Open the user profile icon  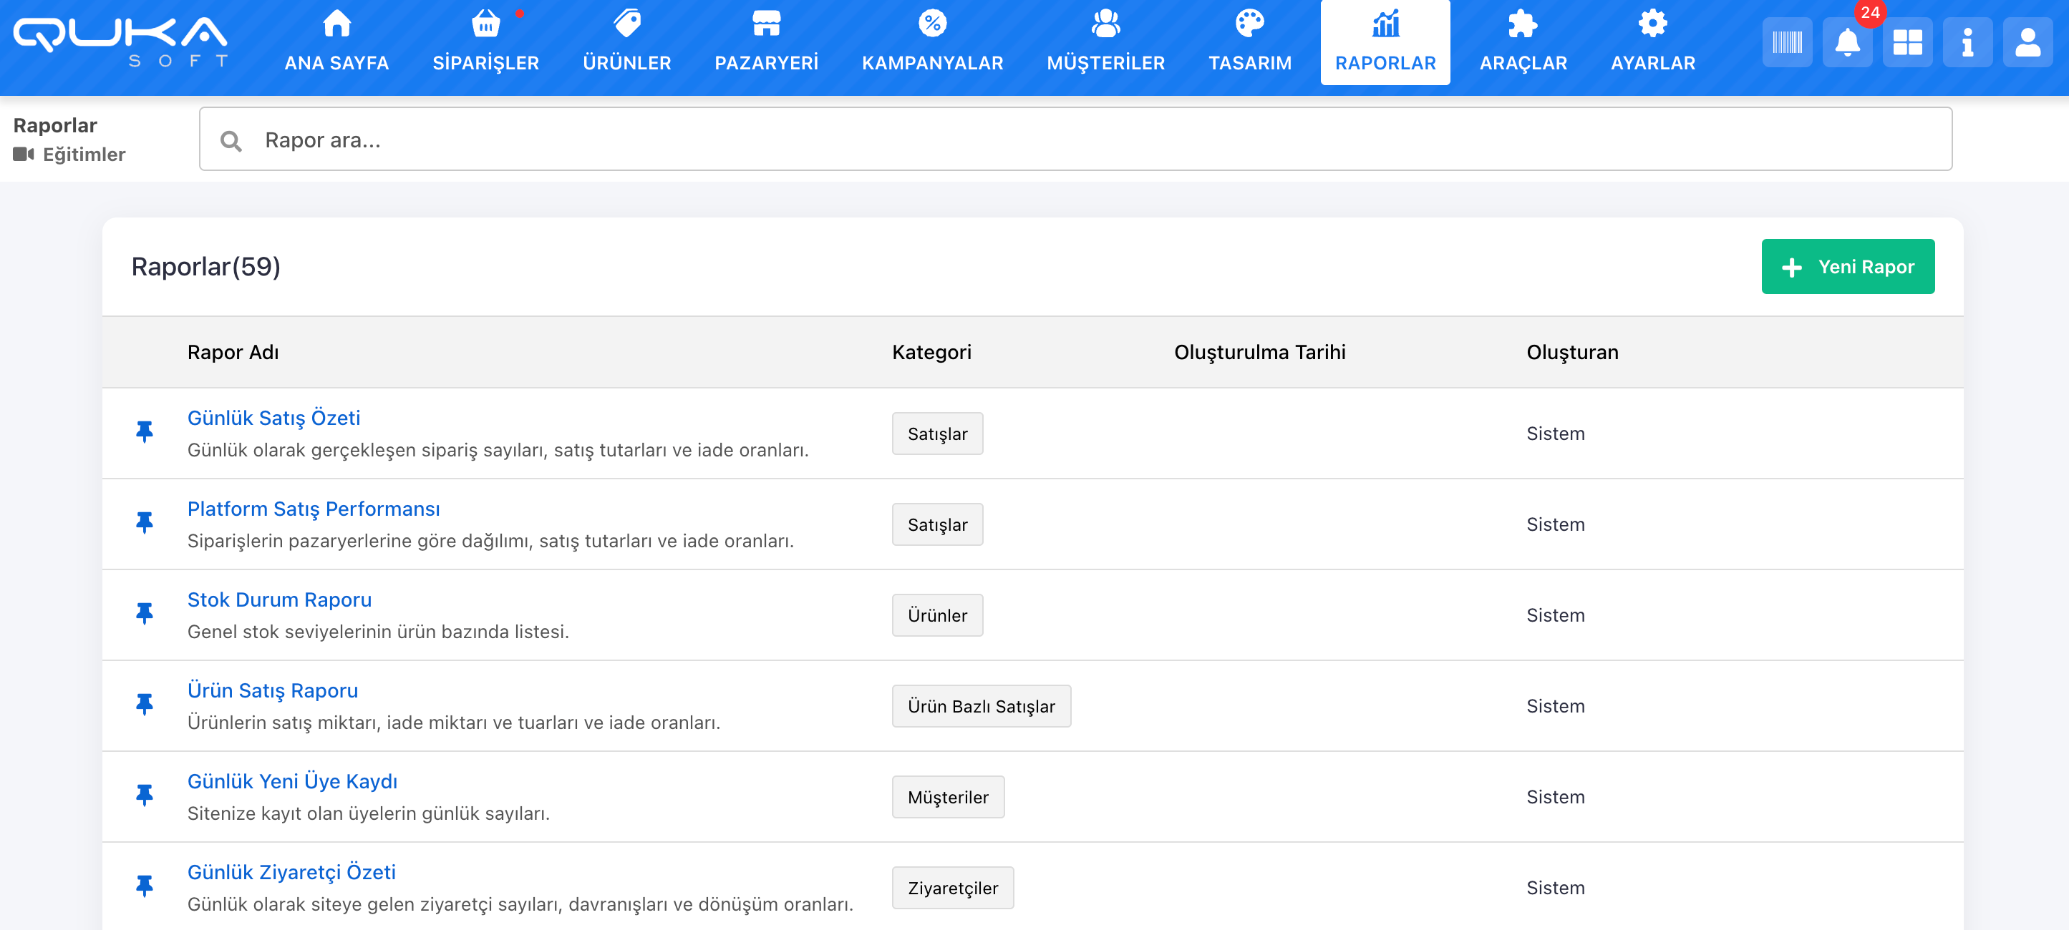coord(2027,42)
